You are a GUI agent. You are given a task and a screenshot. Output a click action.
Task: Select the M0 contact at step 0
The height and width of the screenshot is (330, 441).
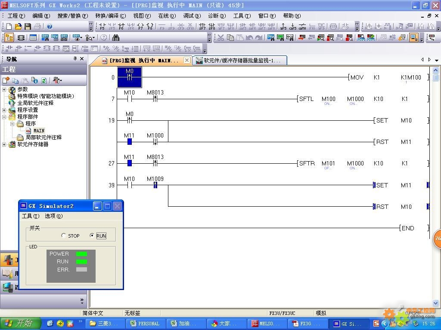129,77
